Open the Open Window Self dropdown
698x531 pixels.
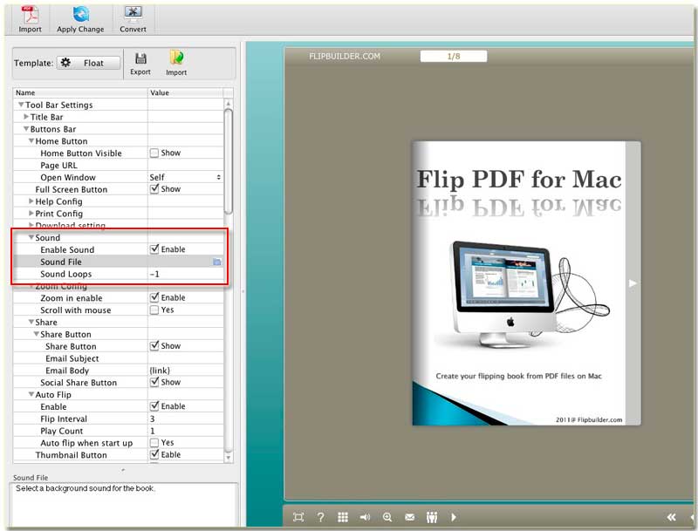(x=185, y=177)
